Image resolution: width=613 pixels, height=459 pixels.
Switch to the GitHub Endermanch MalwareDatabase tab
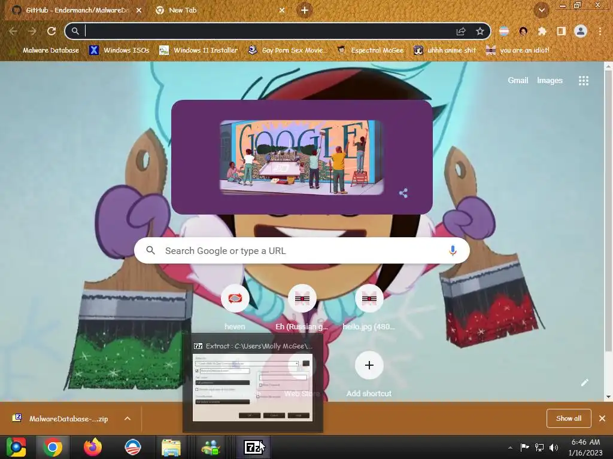[x=76, y=10]
